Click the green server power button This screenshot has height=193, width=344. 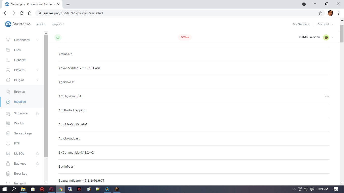click(58, 37)
